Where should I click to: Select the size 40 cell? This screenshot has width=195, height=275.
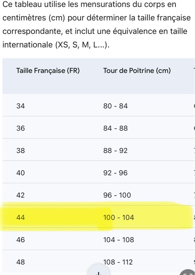coord(21,173)
